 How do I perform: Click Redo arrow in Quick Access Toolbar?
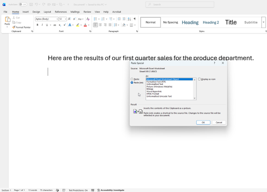click(44, 5)
